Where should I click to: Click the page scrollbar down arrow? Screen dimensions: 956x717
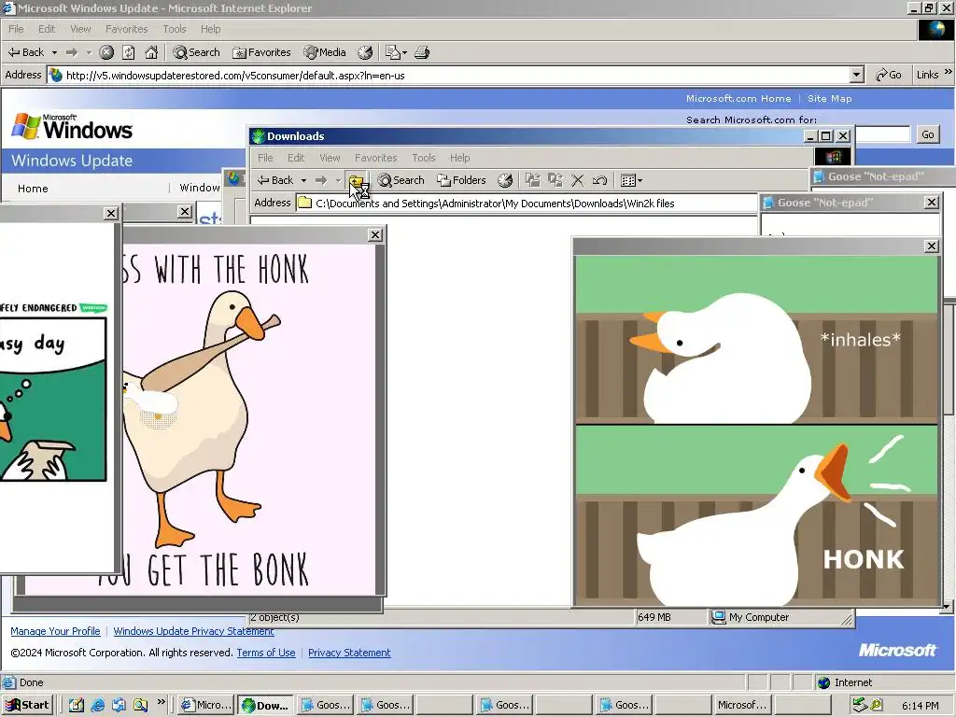coord(947,606)
